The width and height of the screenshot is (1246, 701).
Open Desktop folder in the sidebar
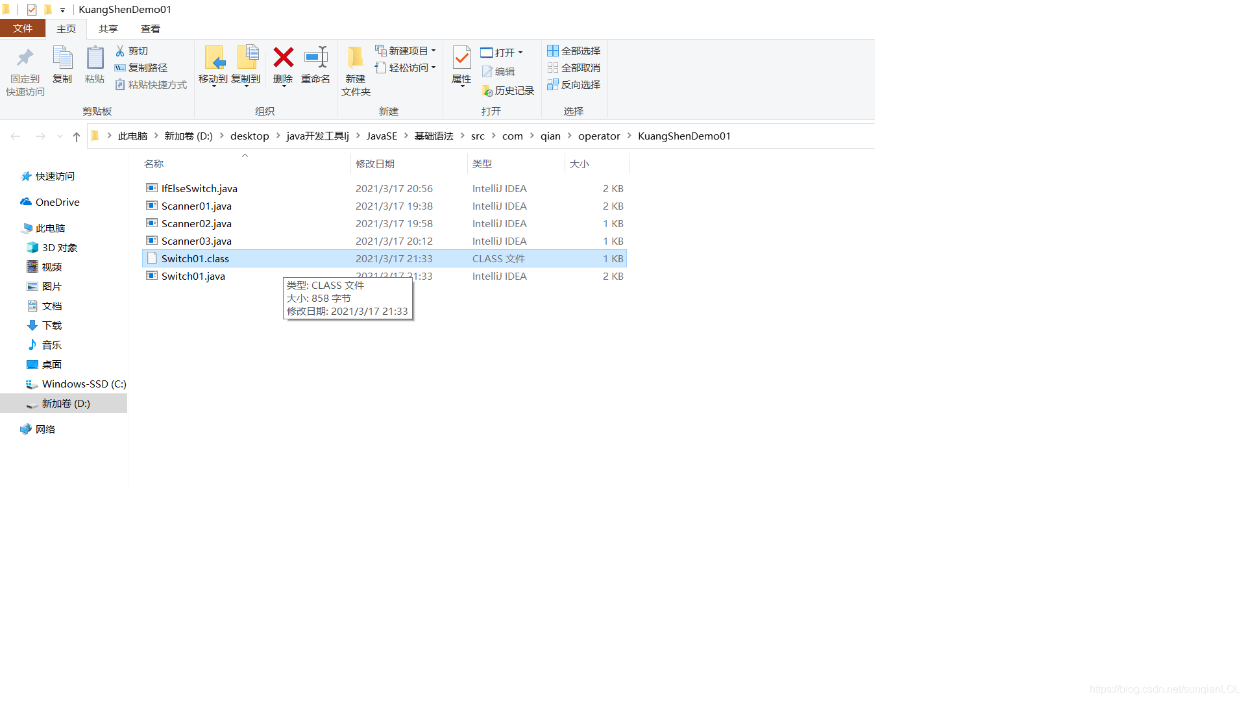[x=44, y=365]
